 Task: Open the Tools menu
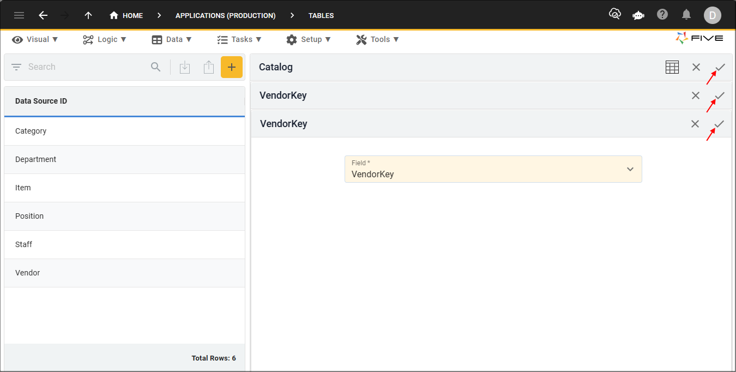point(378,39)
